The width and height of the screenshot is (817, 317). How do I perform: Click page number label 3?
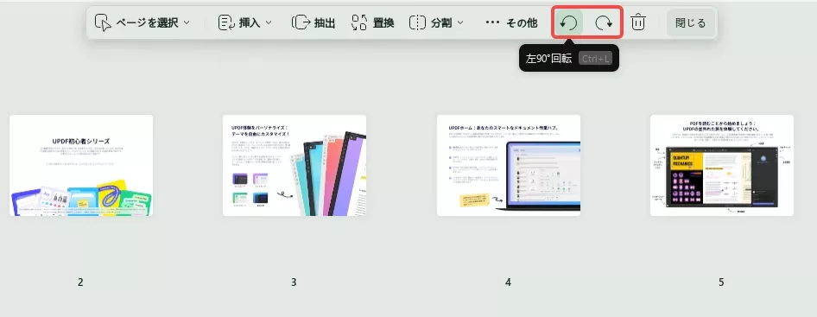pos(294,282)
